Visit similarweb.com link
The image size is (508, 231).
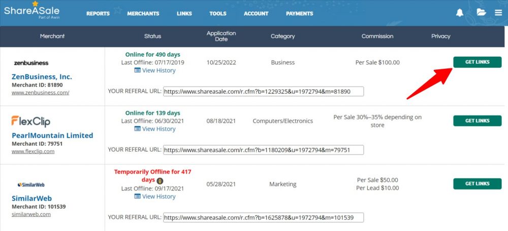(31, 214)
